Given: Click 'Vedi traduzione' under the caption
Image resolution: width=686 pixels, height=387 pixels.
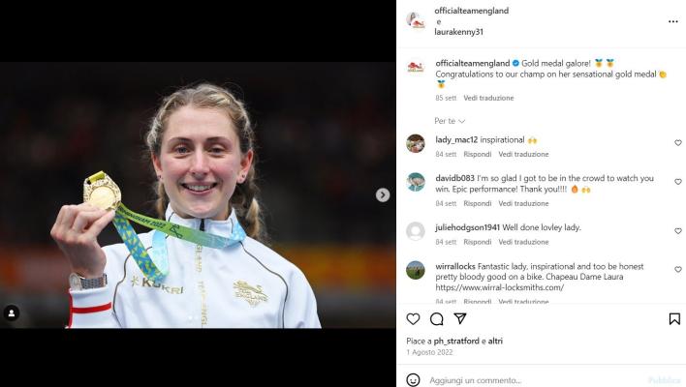Looking at the screenshot, I should [x=488, y=98].
